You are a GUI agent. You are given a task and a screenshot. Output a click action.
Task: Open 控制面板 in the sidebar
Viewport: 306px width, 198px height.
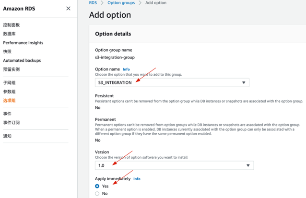[12, 25]
